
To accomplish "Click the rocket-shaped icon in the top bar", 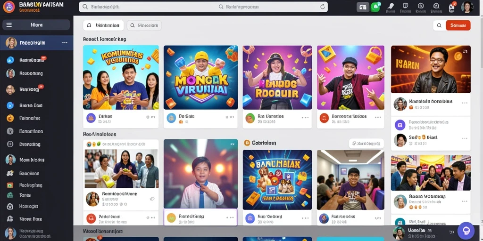I will [x=391, y=6].
